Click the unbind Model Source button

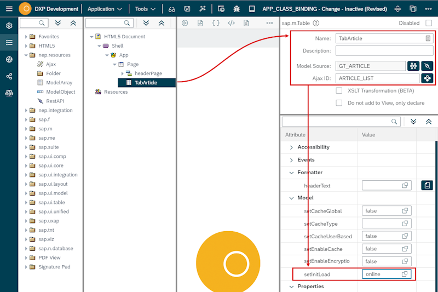(427, 66)
